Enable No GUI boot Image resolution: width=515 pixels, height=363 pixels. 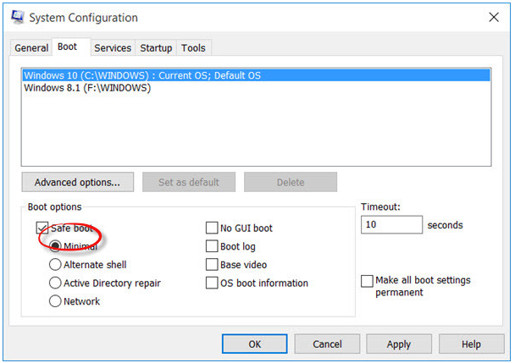pos(212,228)
